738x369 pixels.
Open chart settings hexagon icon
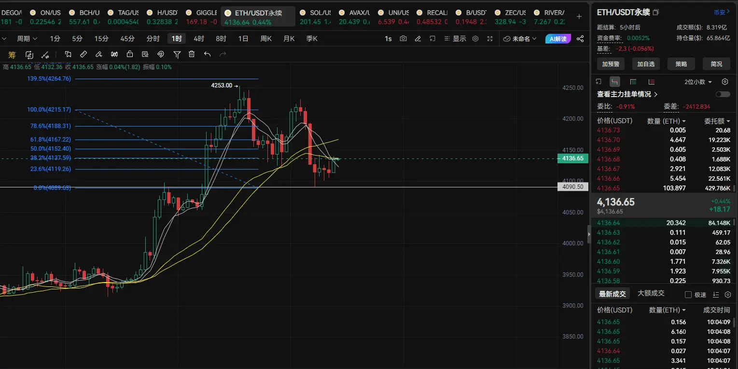(475, 39)
